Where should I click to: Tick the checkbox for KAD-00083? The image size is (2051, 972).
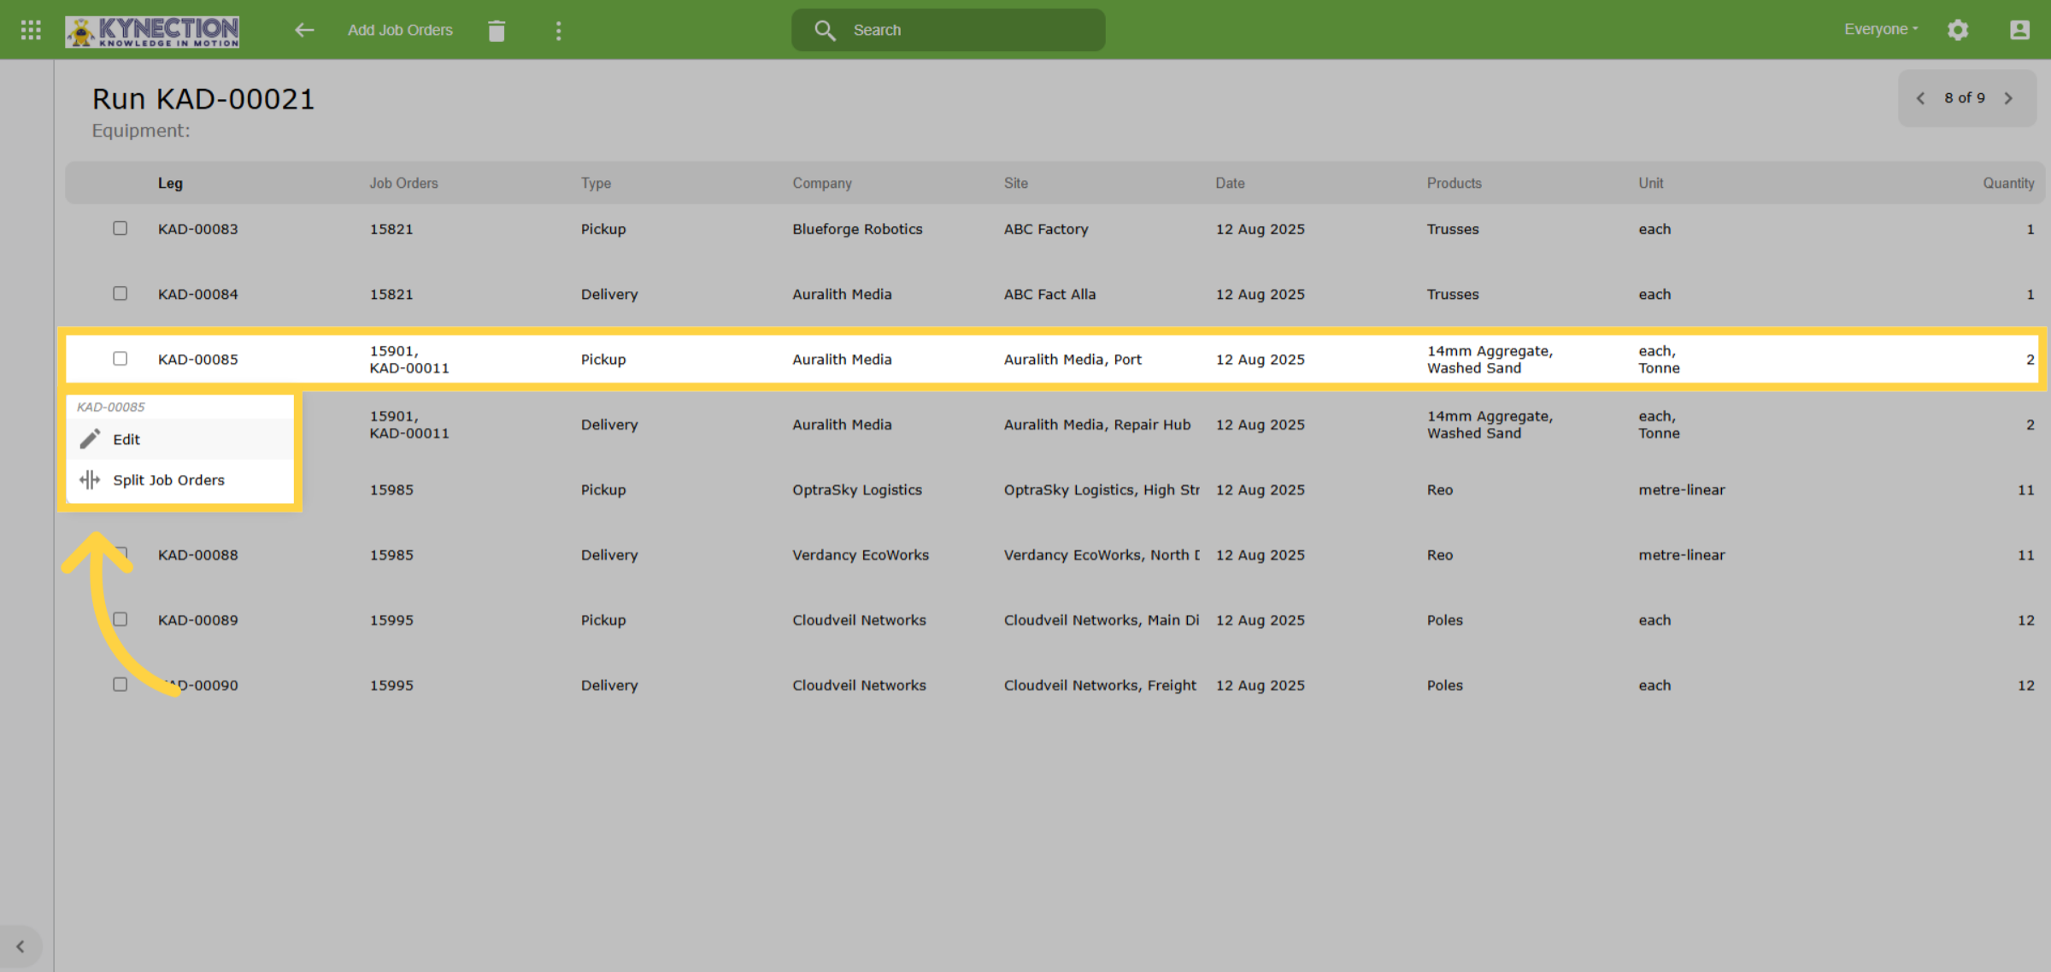[x=120, y=228]
